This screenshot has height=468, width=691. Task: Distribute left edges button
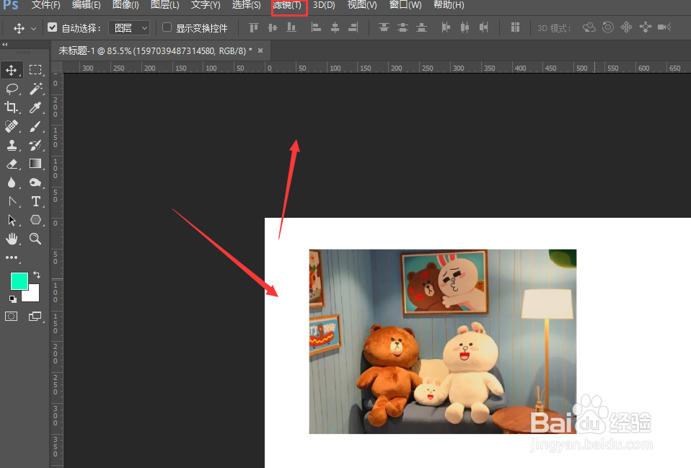(446, 27)
